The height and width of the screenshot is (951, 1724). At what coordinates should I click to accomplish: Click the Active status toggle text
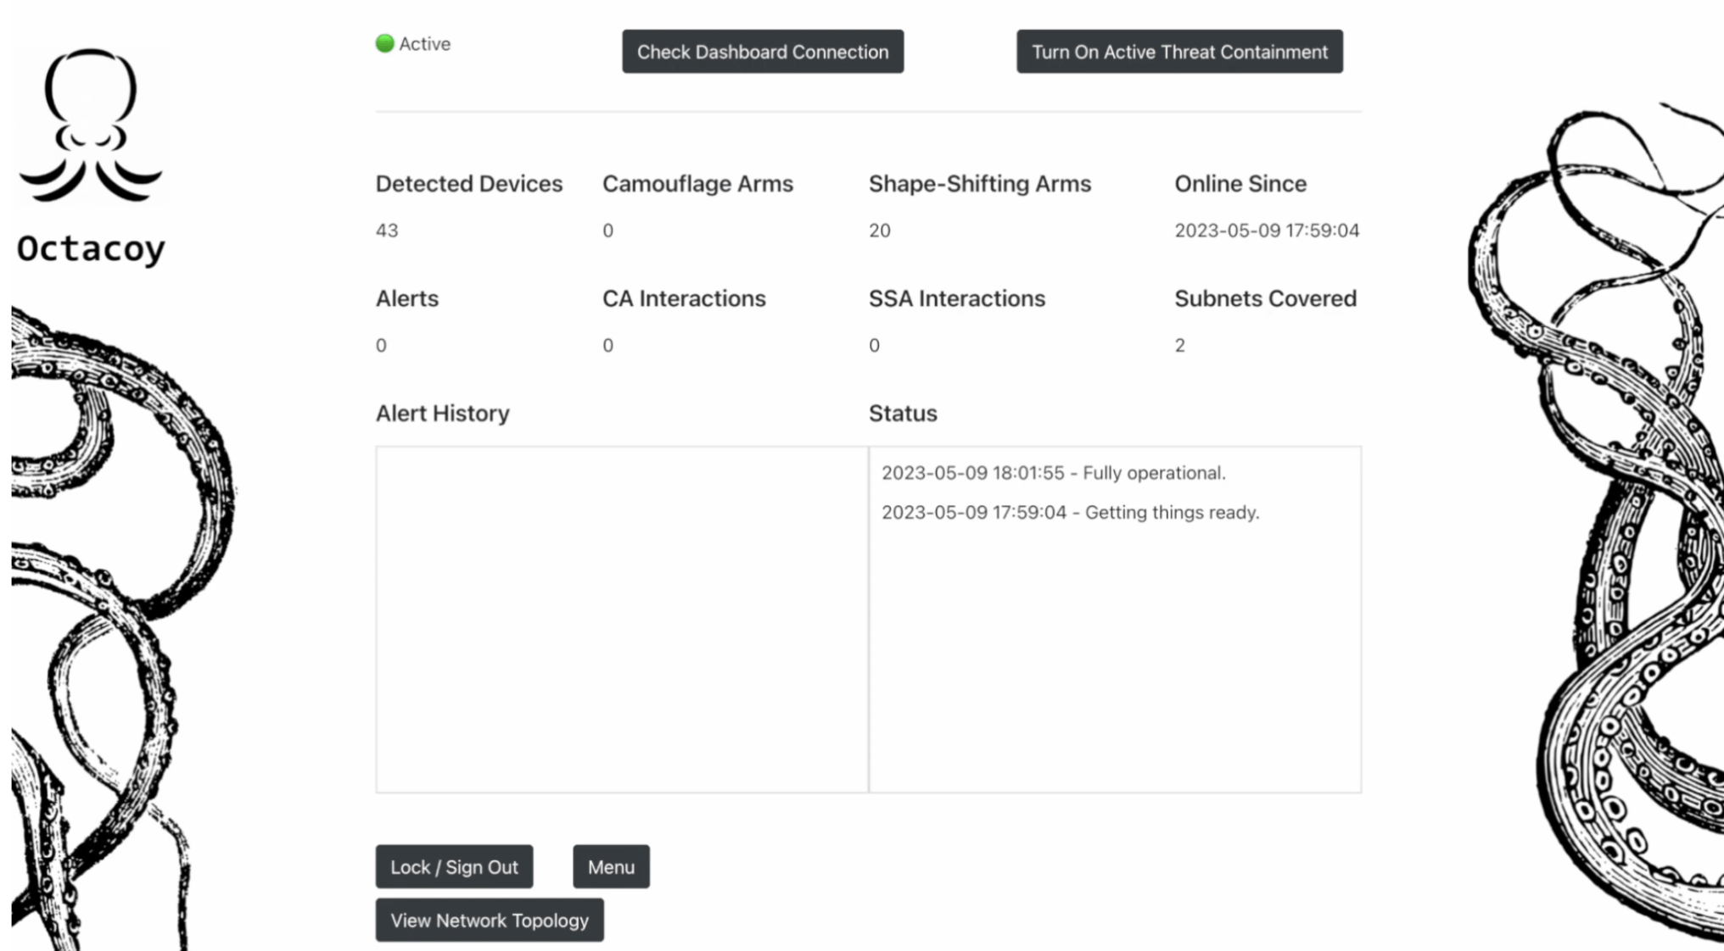click(x=424, y=43)
